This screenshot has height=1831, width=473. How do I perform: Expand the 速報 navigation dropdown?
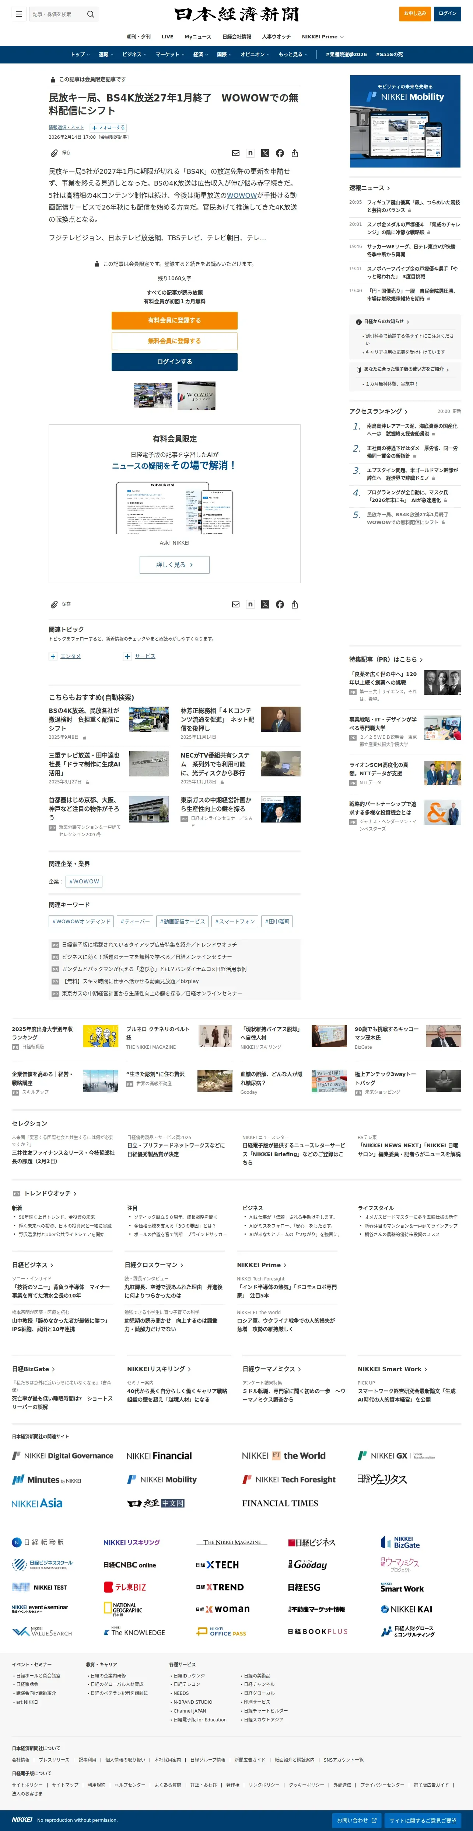pos(105,55)
